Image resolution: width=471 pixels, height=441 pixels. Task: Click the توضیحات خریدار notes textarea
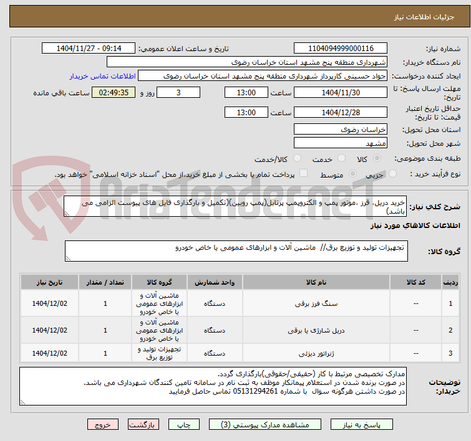click(x=213, y=386)
